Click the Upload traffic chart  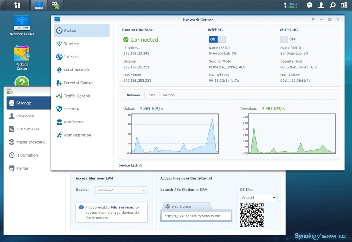(x=175, y=134)
